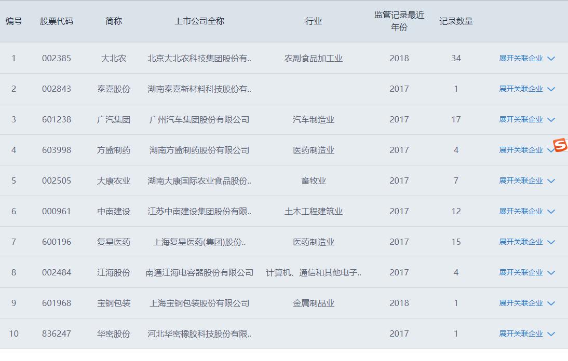This screenshot has width=568, height=361.
Task: Select stock code 000961
Action: click(57, 211)
